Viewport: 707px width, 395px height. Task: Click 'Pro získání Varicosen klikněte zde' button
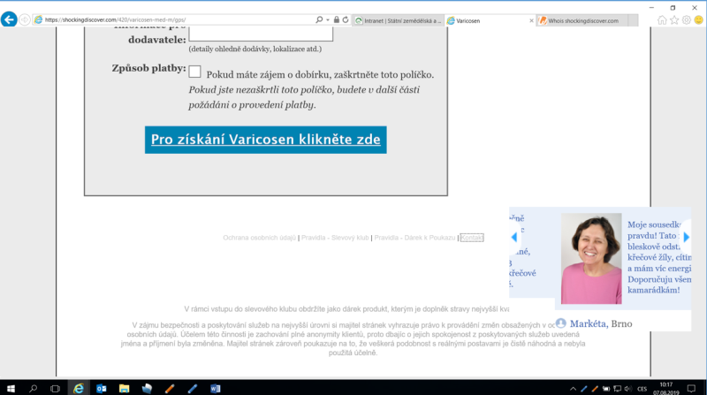coord(266,140)
